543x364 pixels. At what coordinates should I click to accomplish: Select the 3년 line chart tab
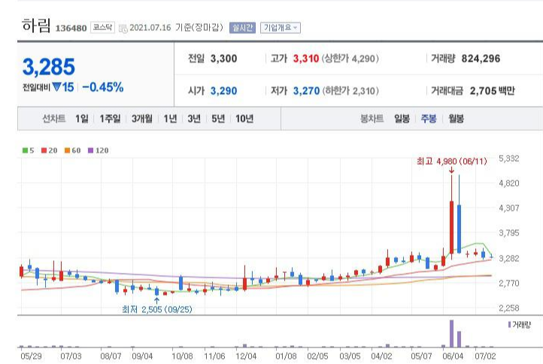coord(194,119)
